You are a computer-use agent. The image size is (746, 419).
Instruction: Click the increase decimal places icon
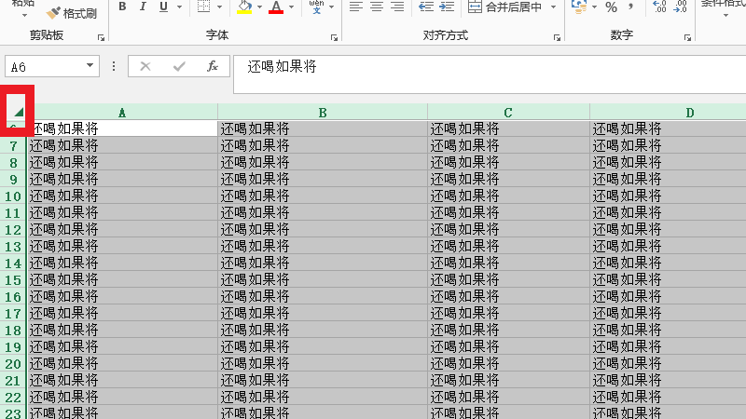[x=660, y=7]
